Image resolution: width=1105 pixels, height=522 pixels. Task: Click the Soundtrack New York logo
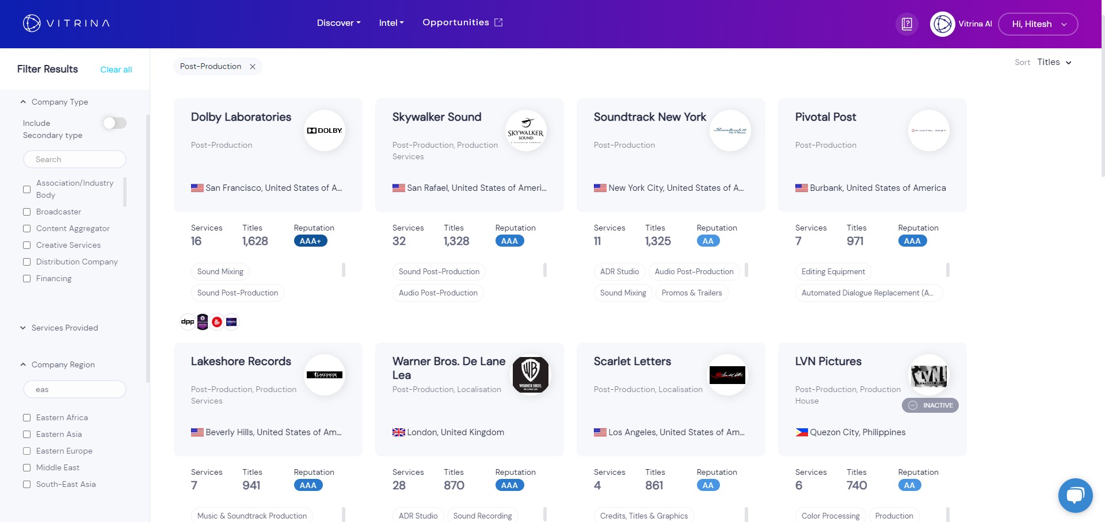click(730, 130)
